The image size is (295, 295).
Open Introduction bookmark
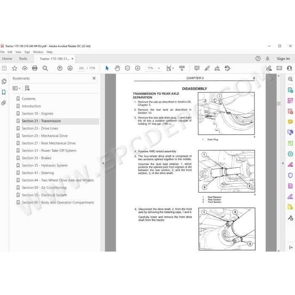coord(31,106)
